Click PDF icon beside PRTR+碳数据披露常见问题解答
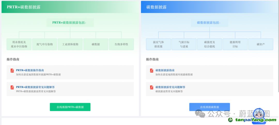Screen dimensions: 279x125 tap(12, 87)
